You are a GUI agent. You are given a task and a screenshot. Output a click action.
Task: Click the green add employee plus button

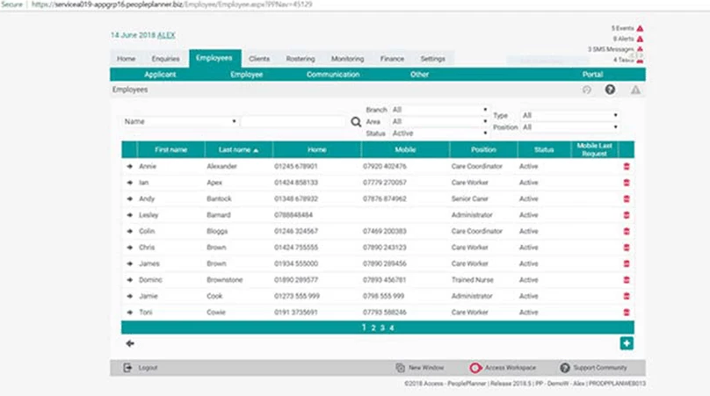click(x=627, y=343)
